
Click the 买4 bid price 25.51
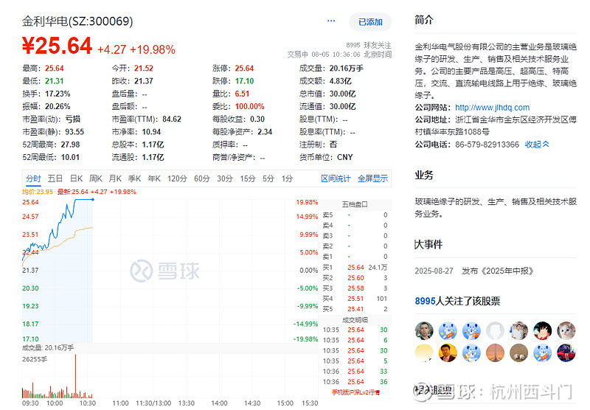click(355, 299)
